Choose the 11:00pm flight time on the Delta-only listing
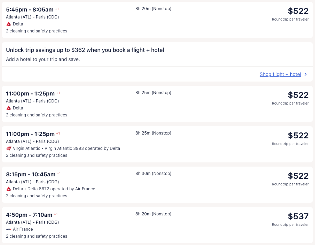 [x=30, y=93]
